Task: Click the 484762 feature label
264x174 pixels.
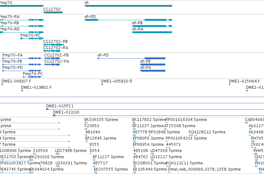Action: point(141,157)
